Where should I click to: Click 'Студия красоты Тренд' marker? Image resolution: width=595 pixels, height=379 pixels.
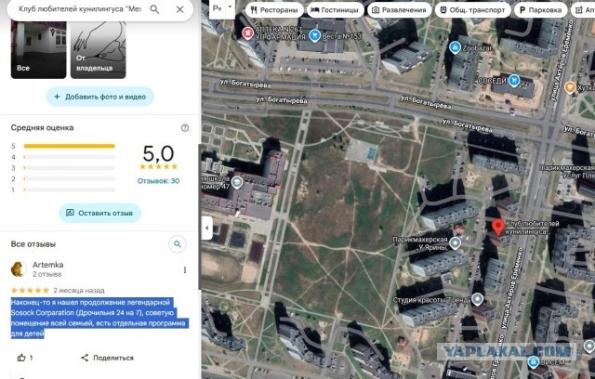point(477,299)
